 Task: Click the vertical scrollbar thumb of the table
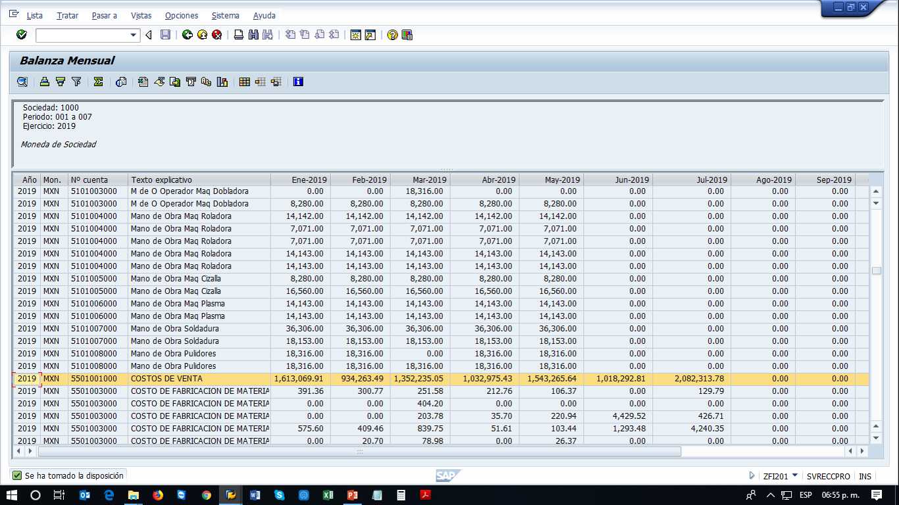(x=876, y=271)
